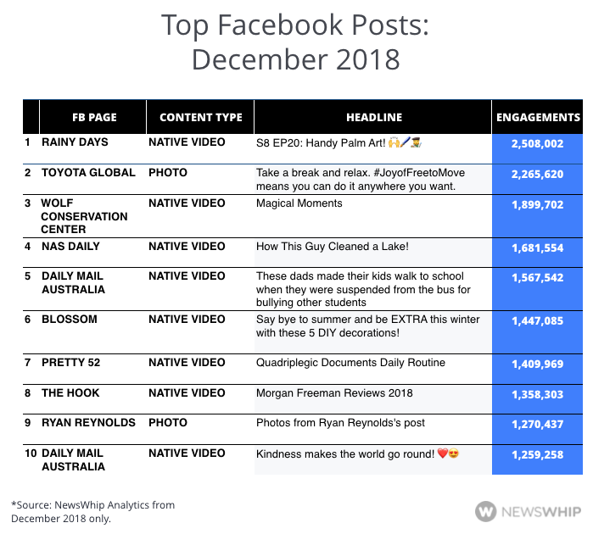
Task: Open the 'How This Guy Cleaned a Lake!' headline
Action: (333, 247)
